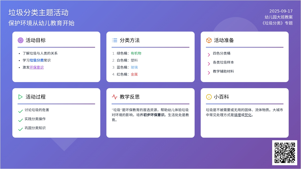Click the 垃圾分类主题活动 main title
Screen dimensions: 301x169
click(x=38, y=13)
